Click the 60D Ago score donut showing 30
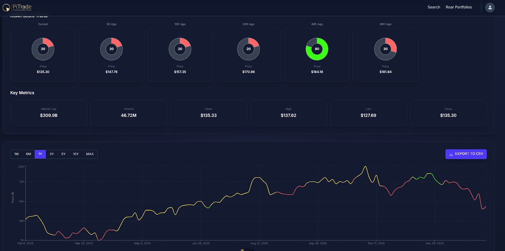This screenshot has height=251, width=505. pos(385,49)
